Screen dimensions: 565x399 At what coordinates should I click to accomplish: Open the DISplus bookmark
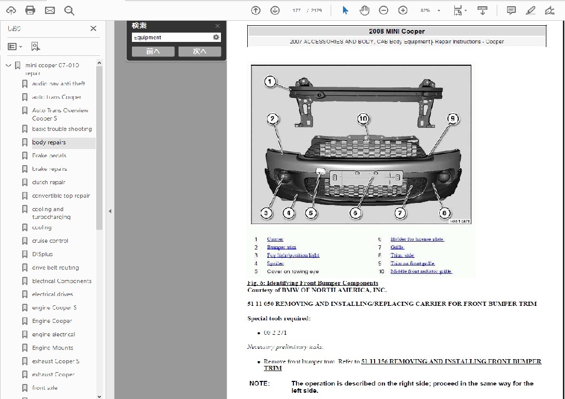(42, 254)
